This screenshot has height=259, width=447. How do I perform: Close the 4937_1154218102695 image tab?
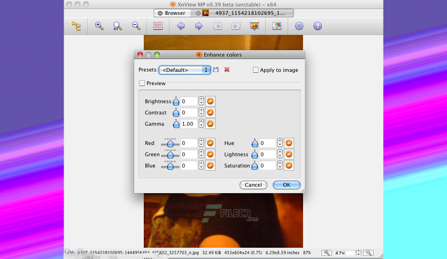(x=198, y=13)
